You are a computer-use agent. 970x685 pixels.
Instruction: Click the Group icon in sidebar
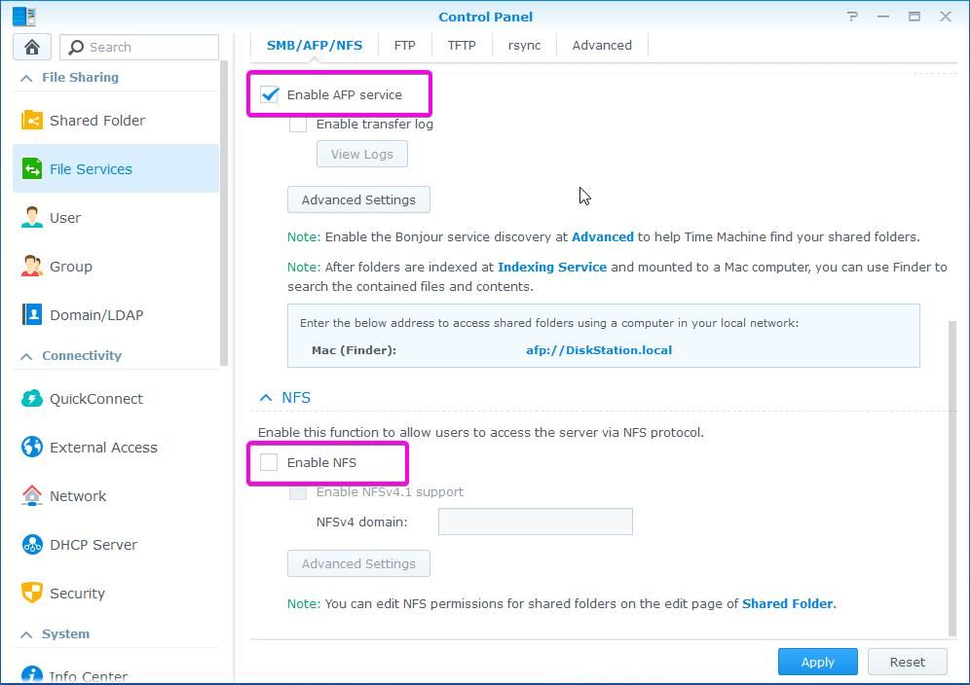(31, 266)
